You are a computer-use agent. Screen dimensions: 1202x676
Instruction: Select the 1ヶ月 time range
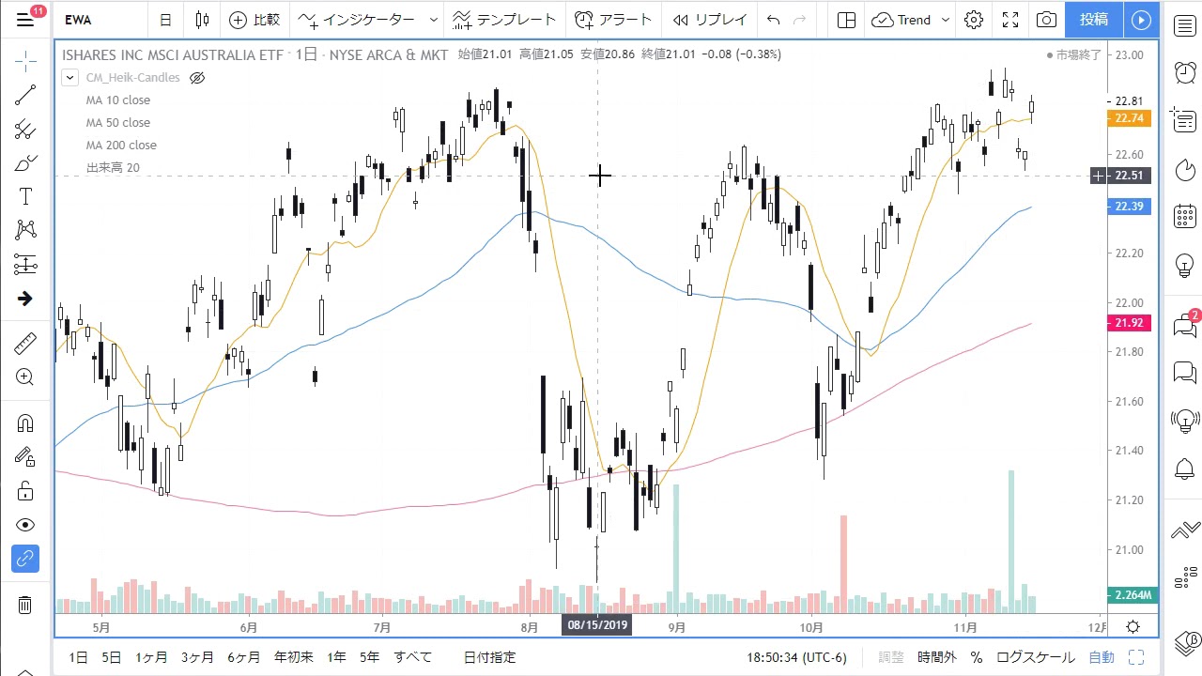coord(151,657)
